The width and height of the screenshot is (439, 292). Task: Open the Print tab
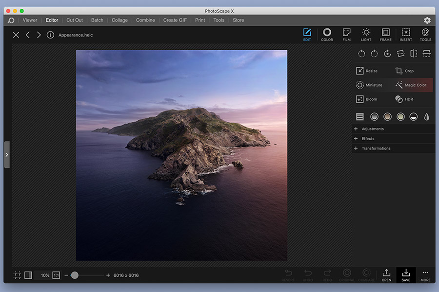200,20
